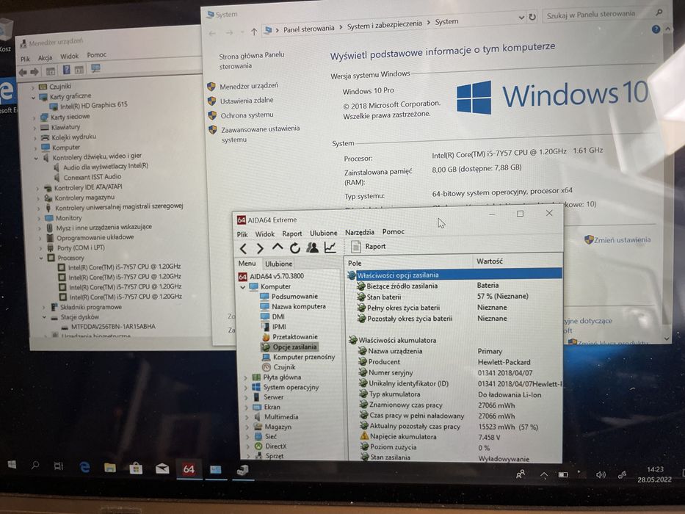Click the refresh icon in System address bar
This screenshot has height=514, width=685.
(532, 17)
